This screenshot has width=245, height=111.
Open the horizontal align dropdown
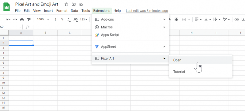click(198, 20)
